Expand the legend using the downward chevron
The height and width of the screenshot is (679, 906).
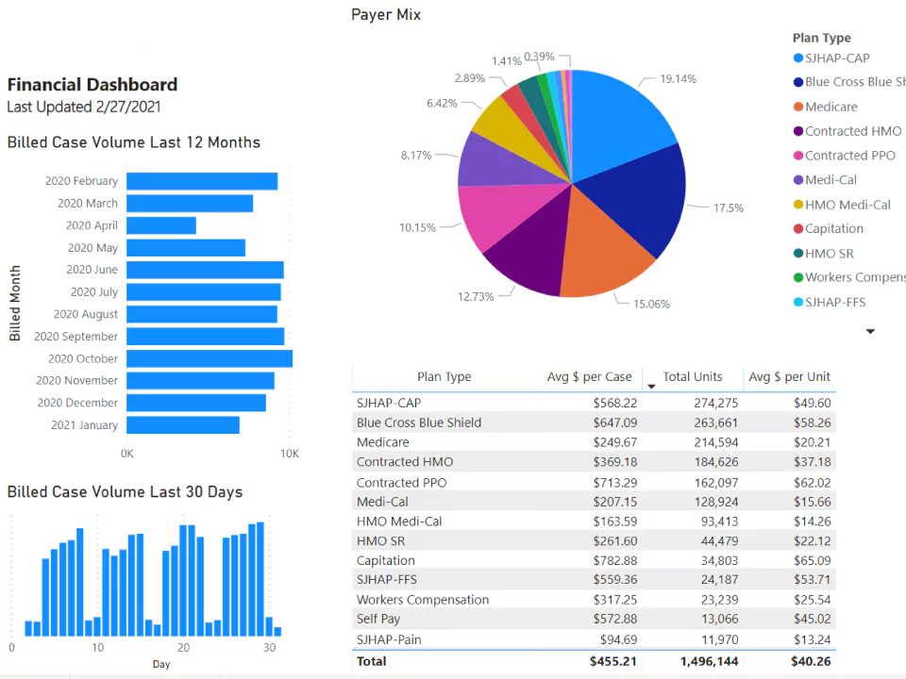[x=869, y=331]
